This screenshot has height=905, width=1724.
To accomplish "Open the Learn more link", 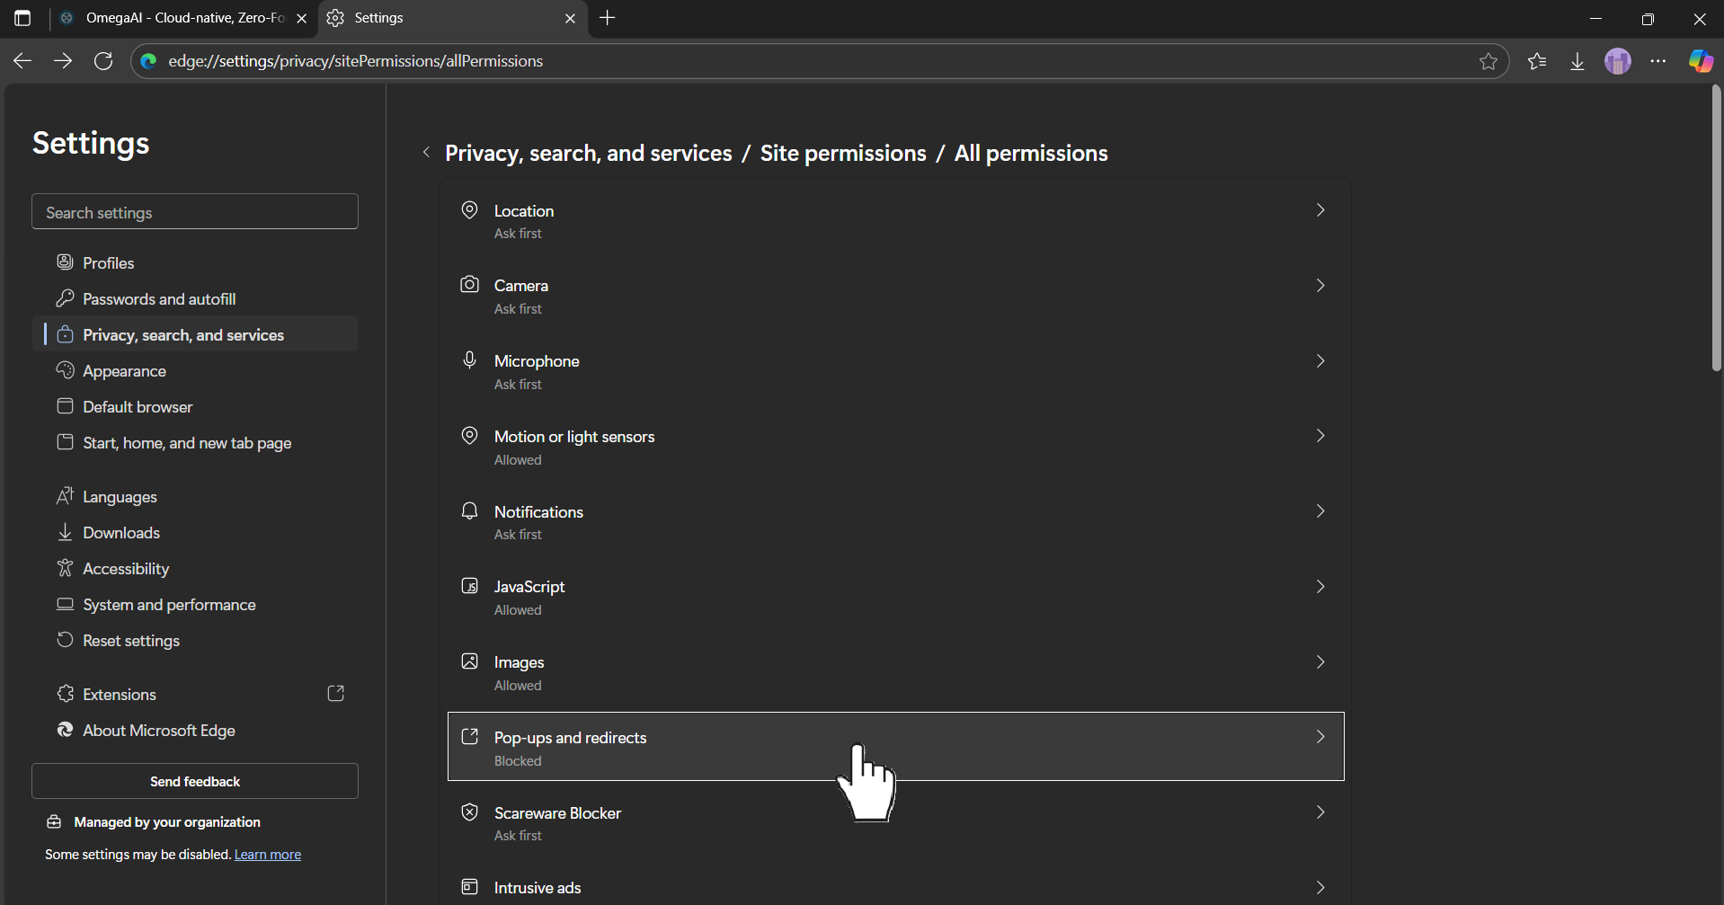I will (x=266, y=854).
